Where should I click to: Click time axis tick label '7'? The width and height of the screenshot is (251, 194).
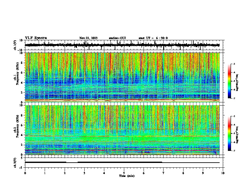pyautogui.click(x=164, y=173)
